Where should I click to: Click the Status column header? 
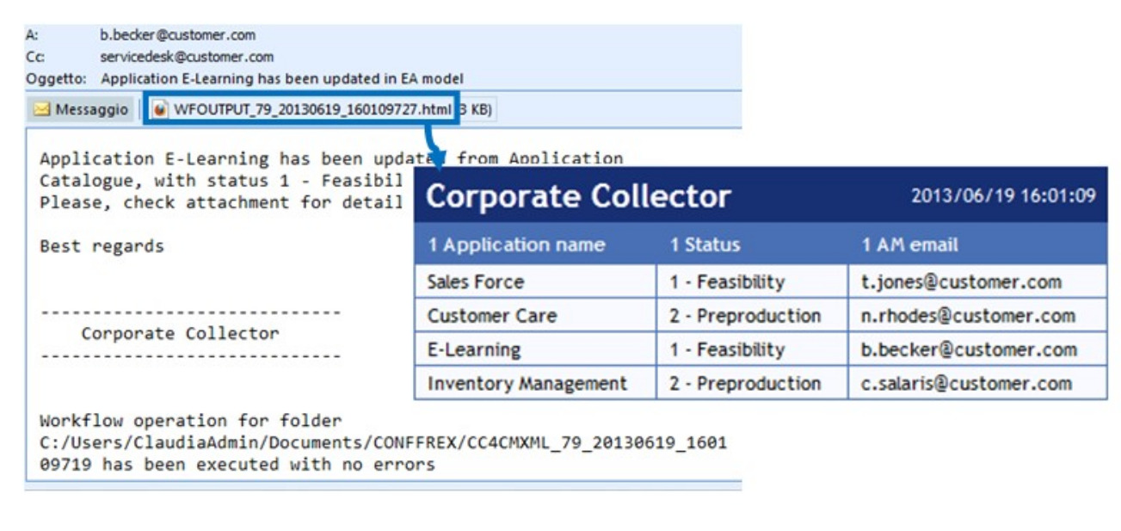pos(705,245)
